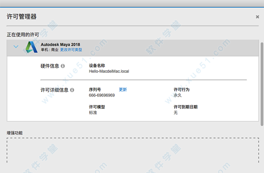Click the 正在使用的许可 heading
This screenshot has height=173, width=264.
click(23, 34)
